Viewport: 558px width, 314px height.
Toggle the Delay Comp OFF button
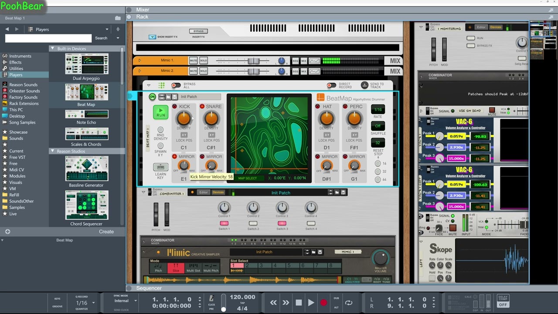503,304
